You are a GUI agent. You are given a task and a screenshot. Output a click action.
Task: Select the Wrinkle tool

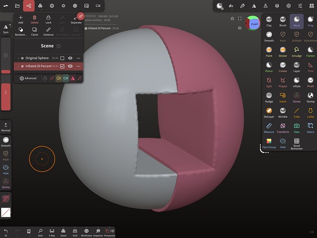click(283, 113)
